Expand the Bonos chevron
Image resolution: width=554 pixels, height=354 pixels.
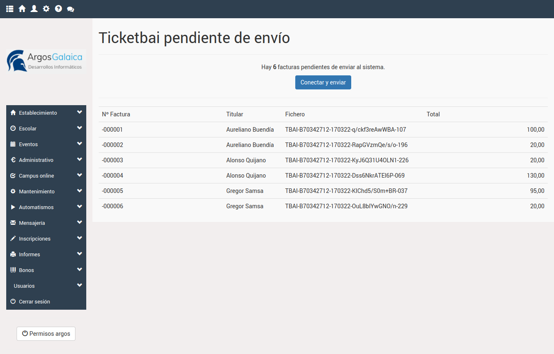(x=80, y=270)
